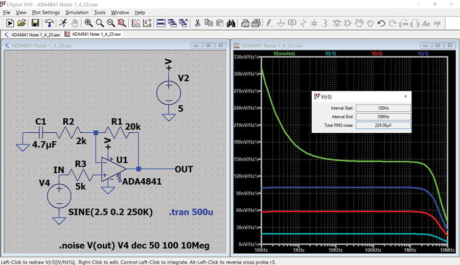The image size is (460, 265).
Task: Click the green V(onoise) trace label
Action: pyautogui.click(x=284, y=53)
